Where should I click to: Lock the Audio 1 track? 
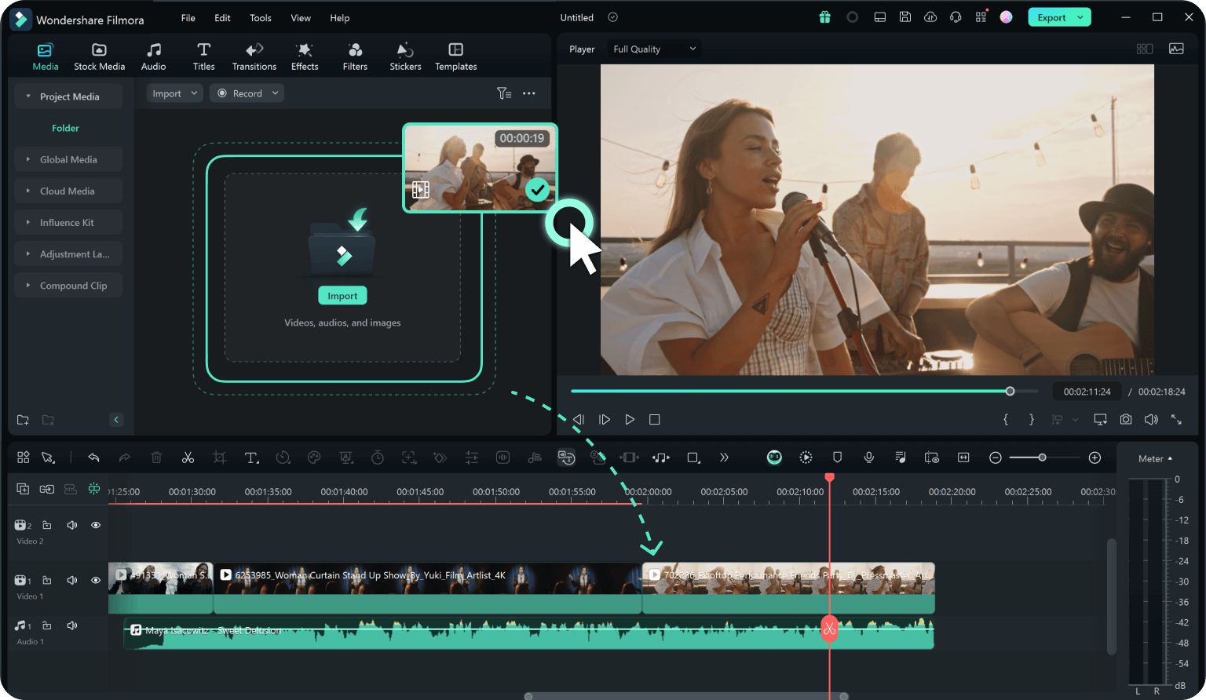[x=46, y=625]
